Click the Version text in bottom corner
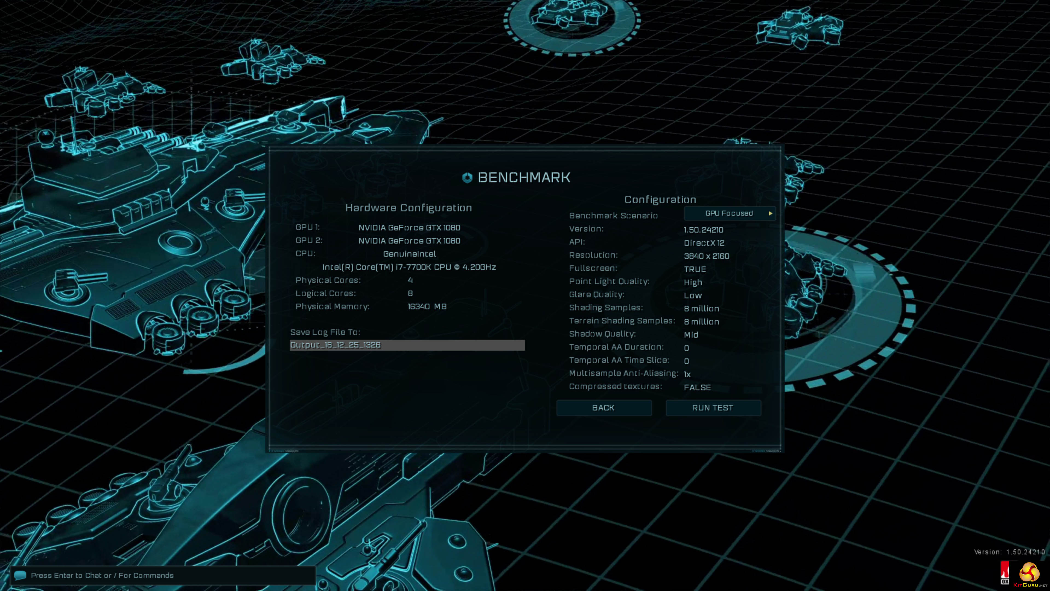This screenshot has width=1050, height=591. pyautogui.click(x=1009, y=552)
